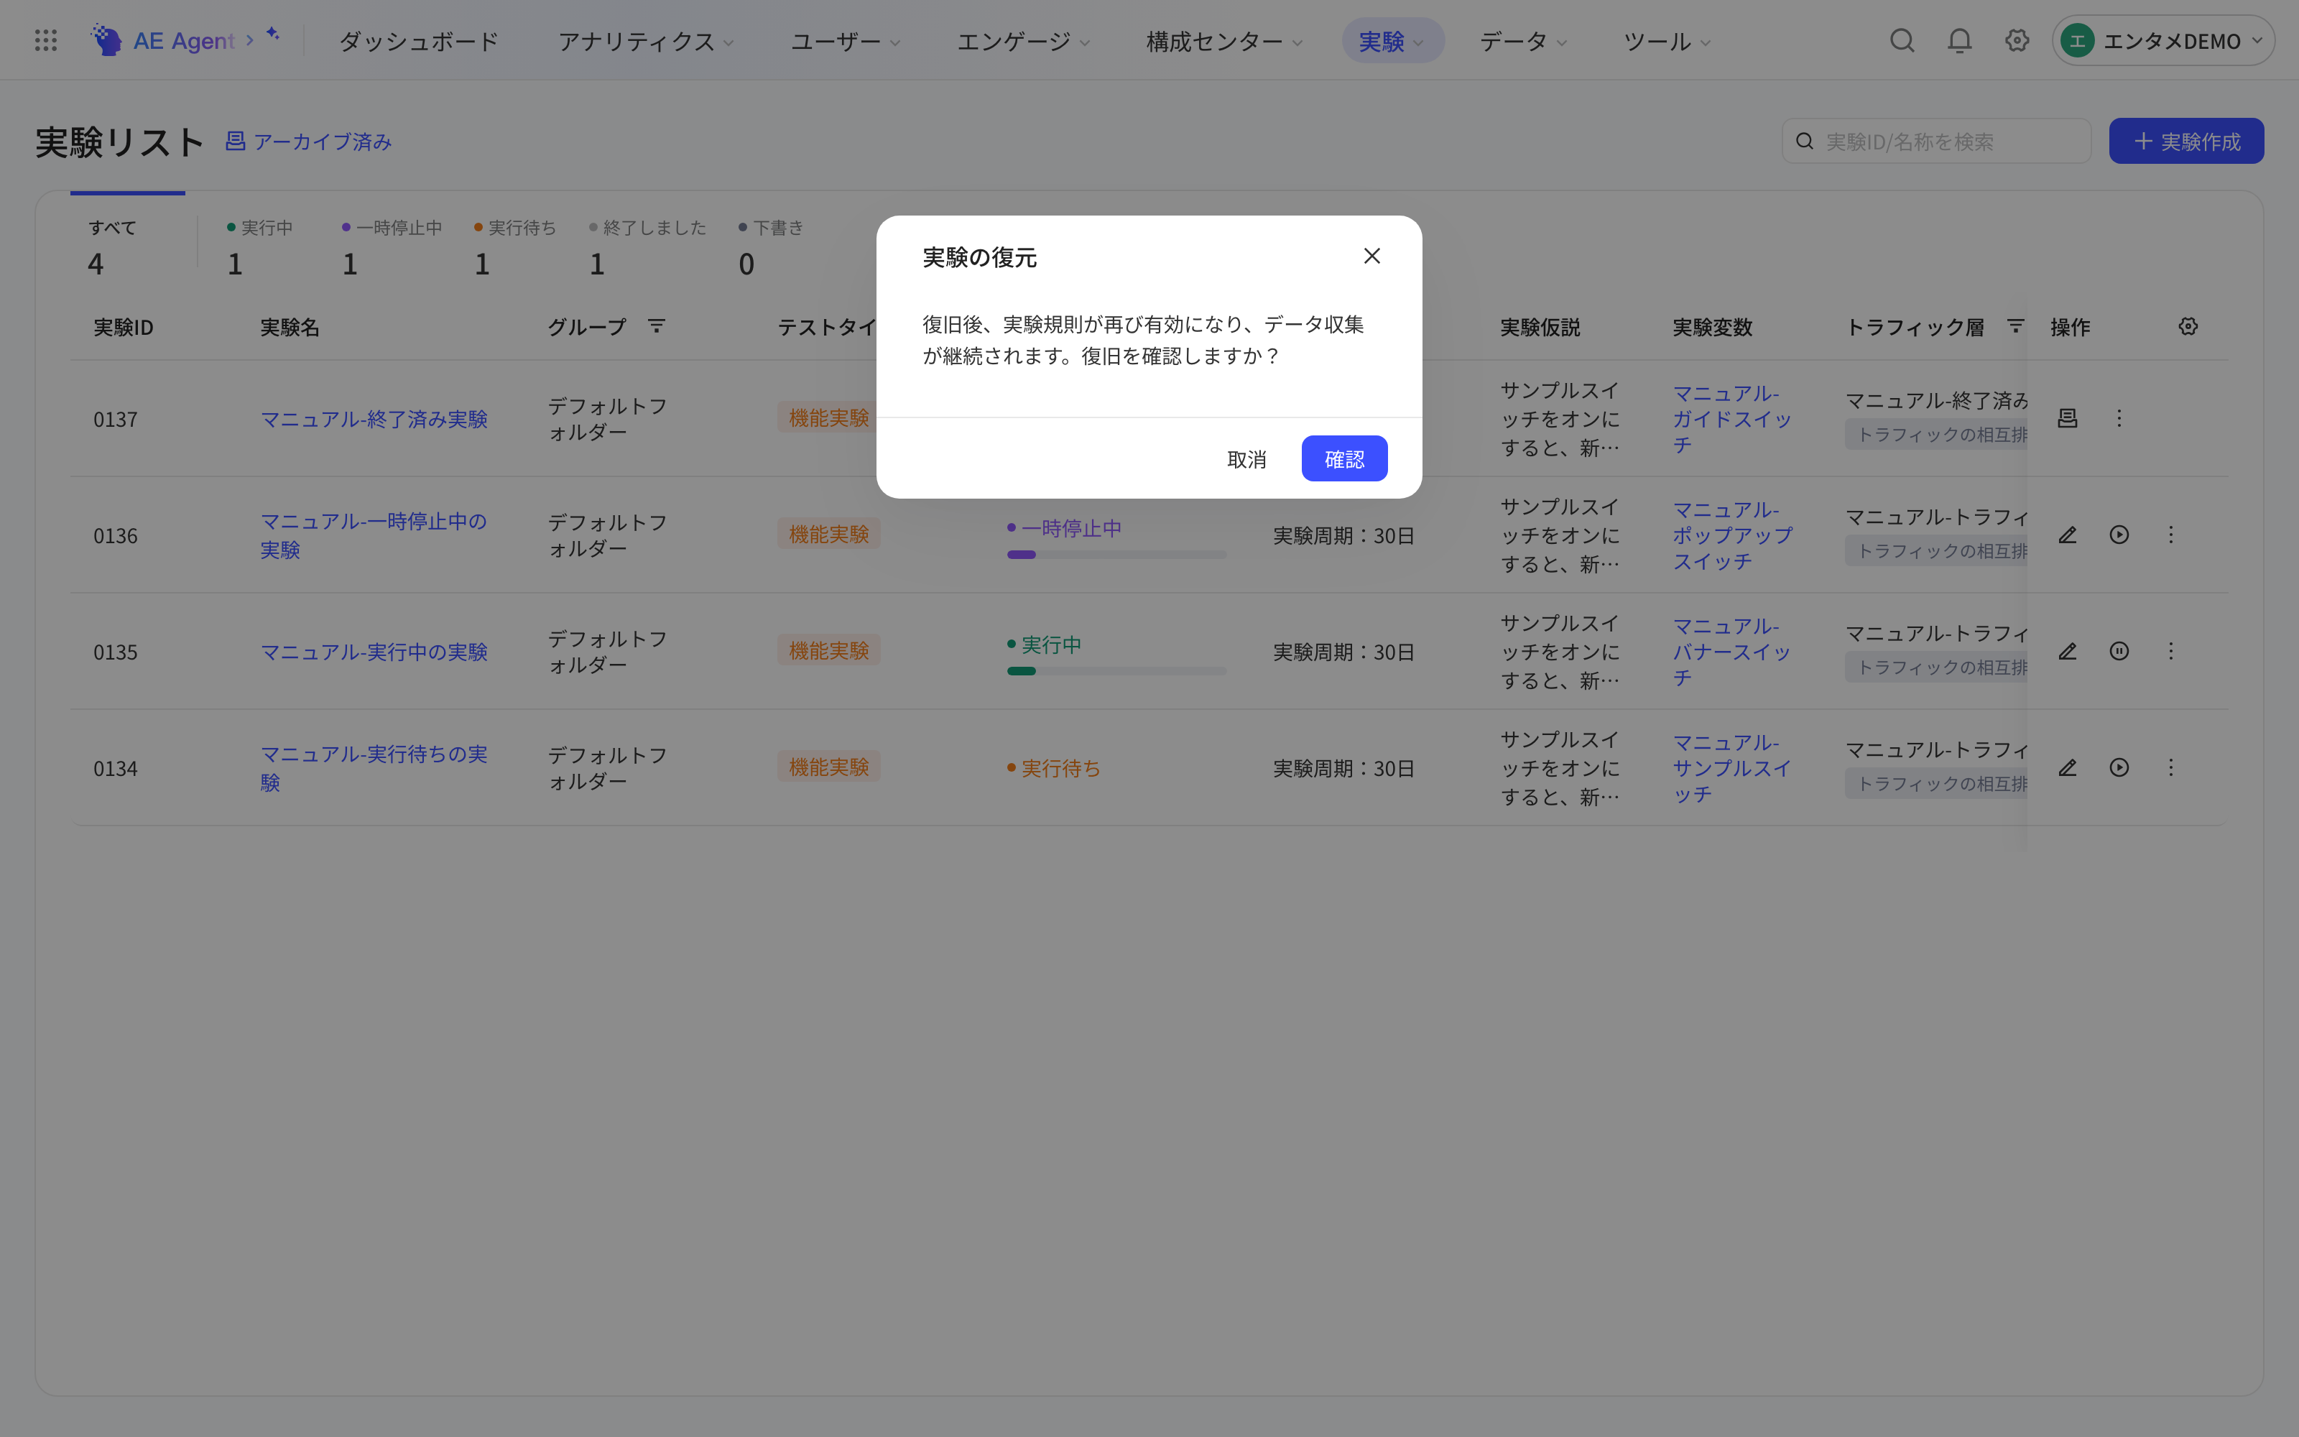This screenshot has width=2299, height=1437.
Task: Select the 実行中 status tab
Action: (259, 246)
